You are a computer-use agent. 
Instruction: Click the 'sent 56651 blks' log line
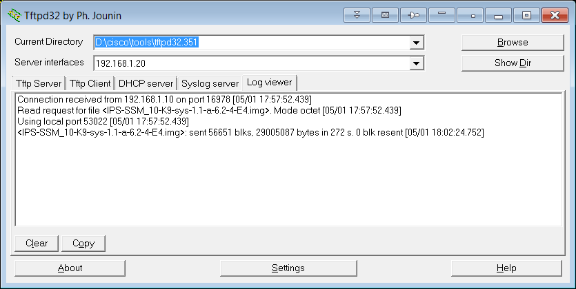point(250,133)
